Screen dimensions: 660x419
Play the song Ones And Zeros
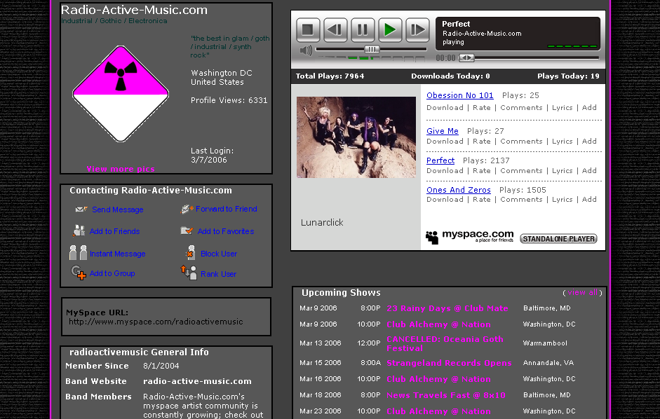point(459,190)
